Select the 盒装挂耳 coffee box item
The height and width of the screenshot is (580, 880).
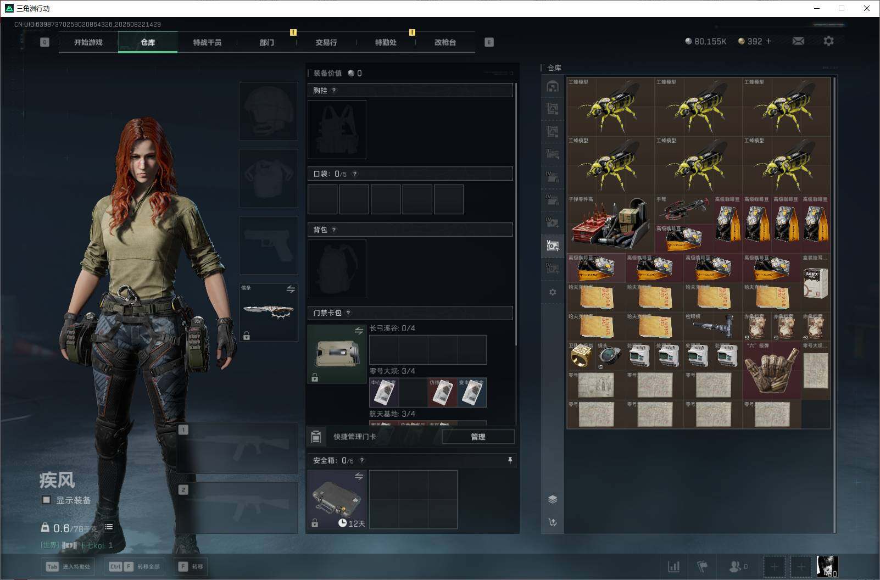(x=816, y=283)
